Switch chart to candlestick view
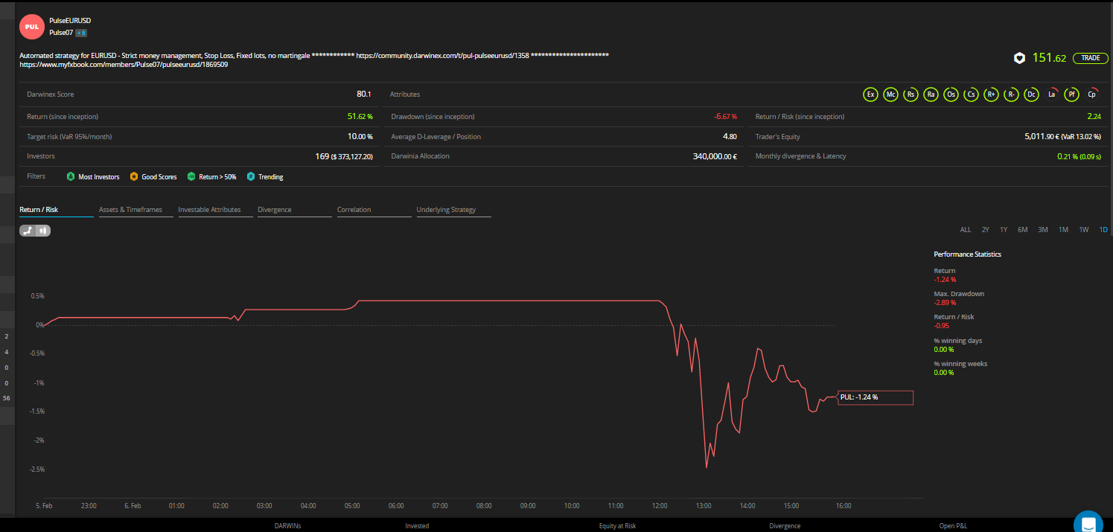Viewport: 1113px width, 532px height. click(x=43, y=231)
